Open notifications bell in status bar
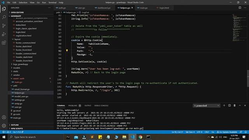Image resolution: width=249 pixels, height=140 pixels. pyautogui.click(x=245, y=132)
